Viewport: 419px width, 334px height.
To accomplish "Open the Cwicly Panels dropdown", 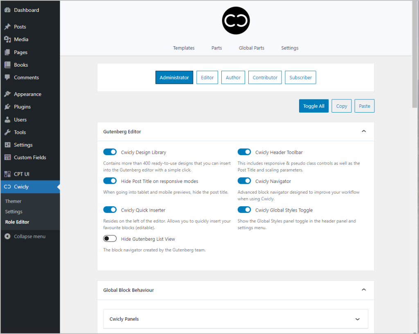I will point(357,318).
